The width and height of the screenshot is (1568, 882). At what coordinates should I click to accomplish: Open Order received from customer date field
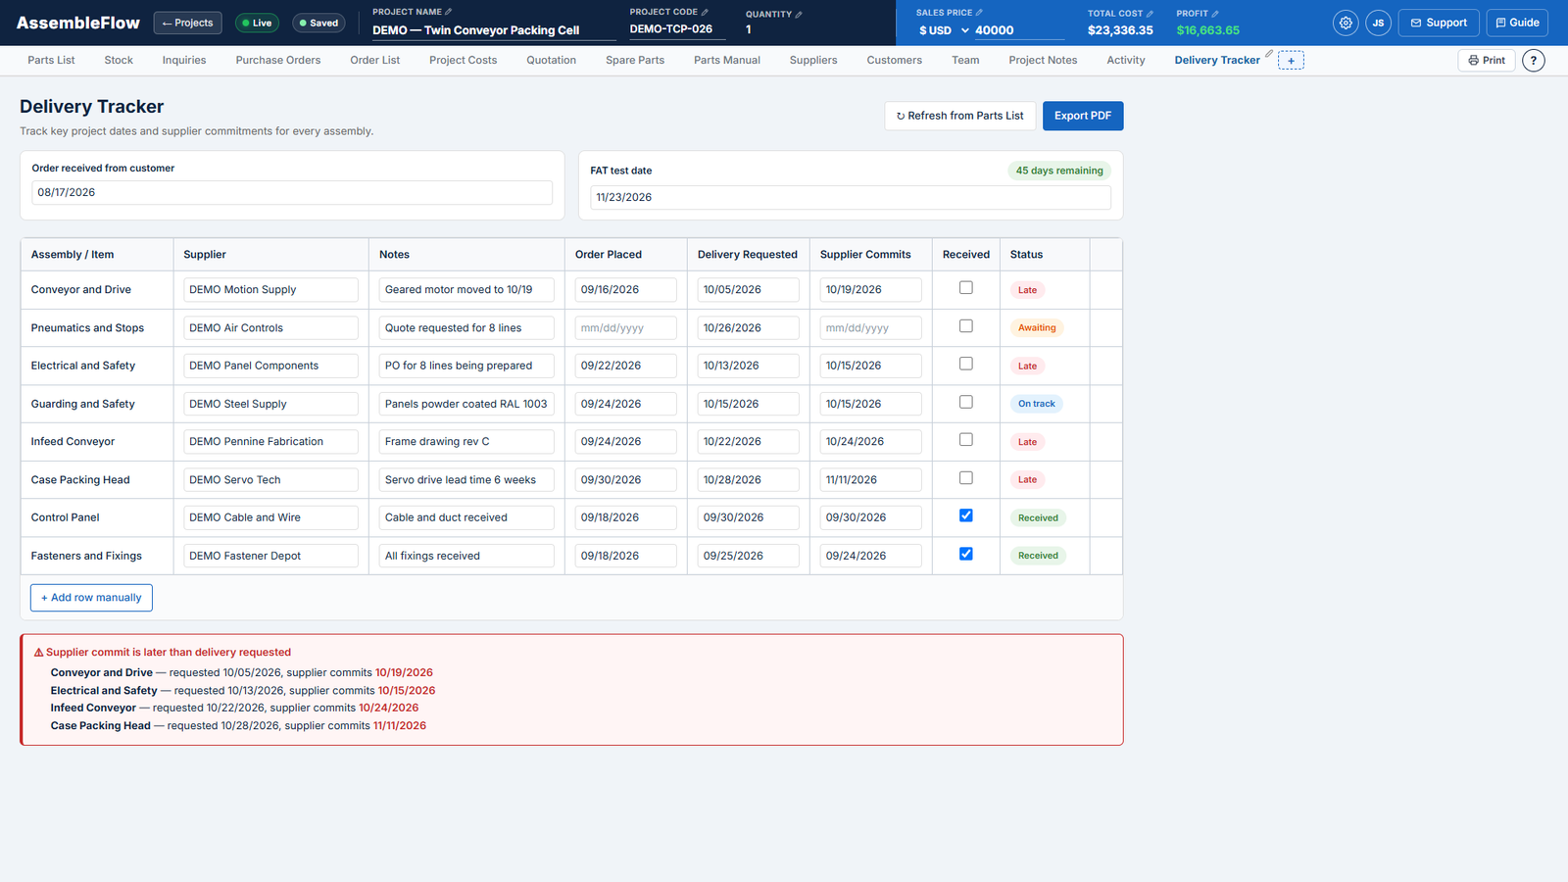pyautogui.click(x=292, y=192)
